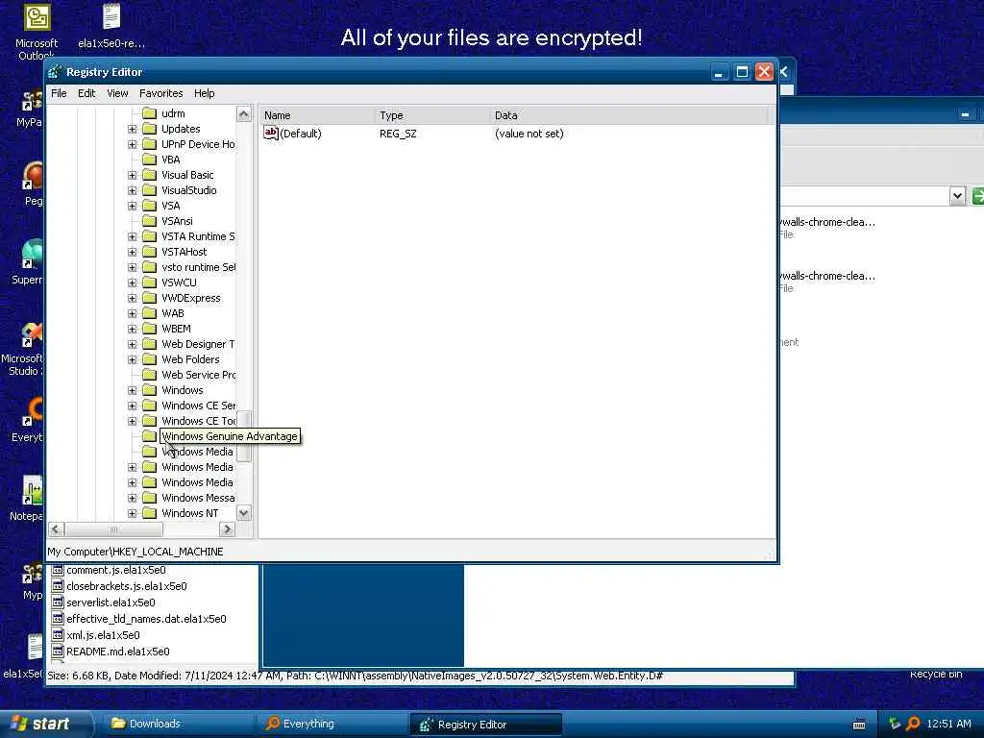The image size is (984, 738).
Task: Select the VSAnsi key folder icon
Action: coord(149,221)
